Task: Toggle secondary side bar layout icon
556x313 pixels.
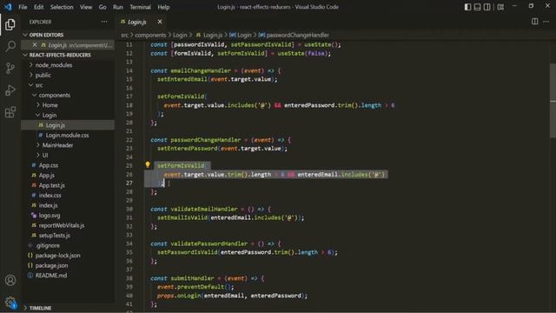Action: 486,7
